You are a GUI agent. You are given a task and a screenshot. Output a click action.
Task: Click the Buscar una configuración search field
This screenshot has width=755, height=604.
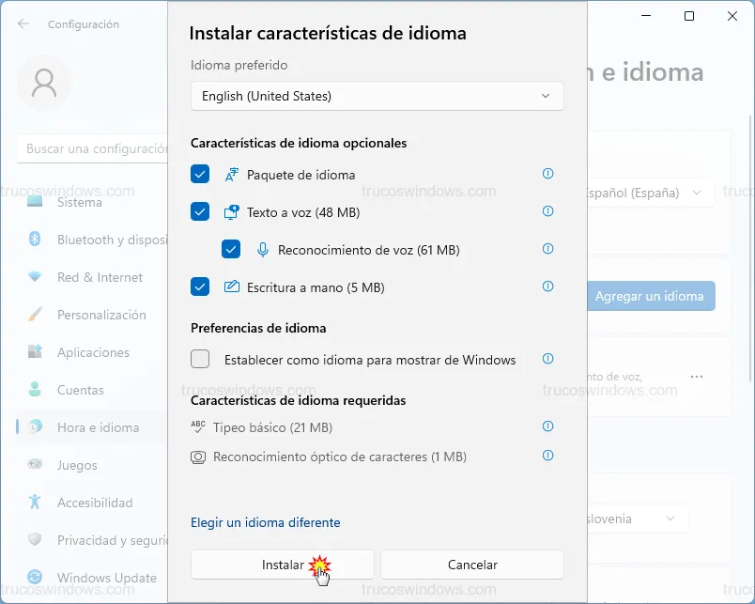click(x=92, y=148)
